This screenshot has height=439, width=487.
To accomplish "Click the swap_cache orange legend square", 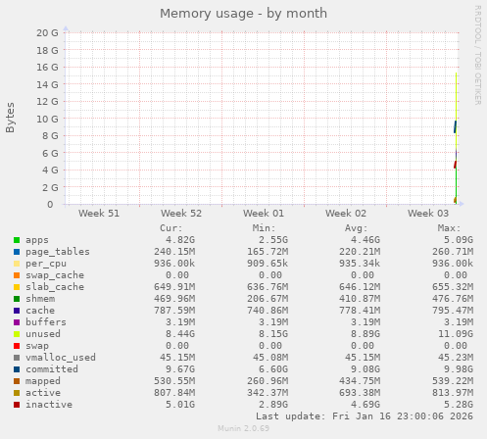I will [17, 275].
